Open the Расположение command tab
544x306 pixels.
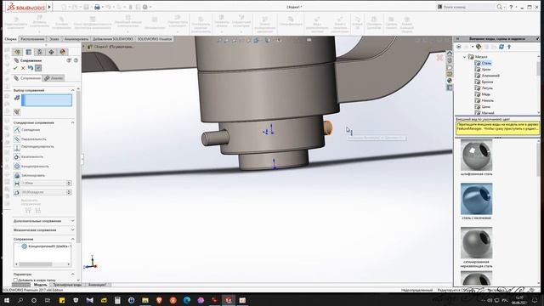click(32, 39)
